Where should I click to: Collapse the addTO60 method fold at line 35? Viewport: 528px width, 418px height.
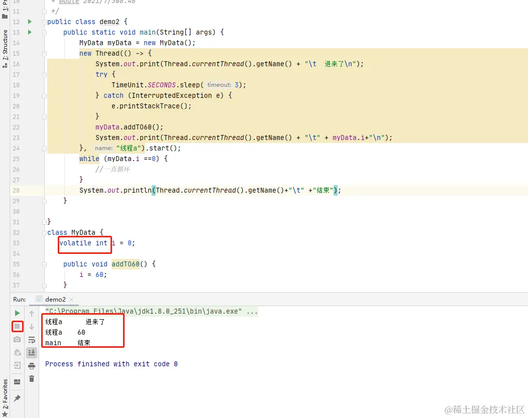44,264
